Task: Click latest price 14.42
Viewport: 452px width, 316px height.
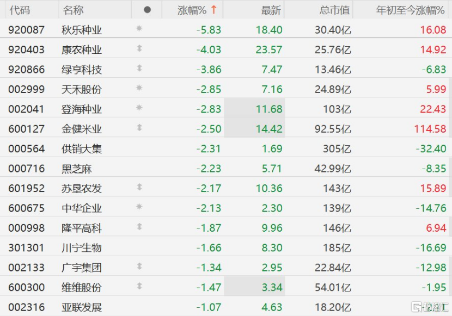Action: pos(269,129)
